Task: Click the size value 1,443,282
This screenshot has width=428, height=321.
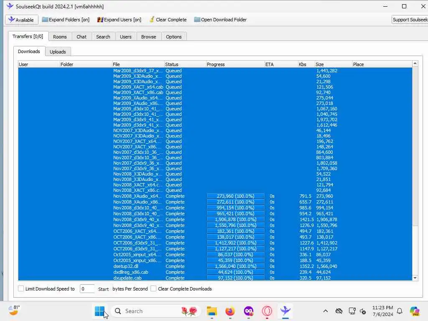Action: point(327,70)
